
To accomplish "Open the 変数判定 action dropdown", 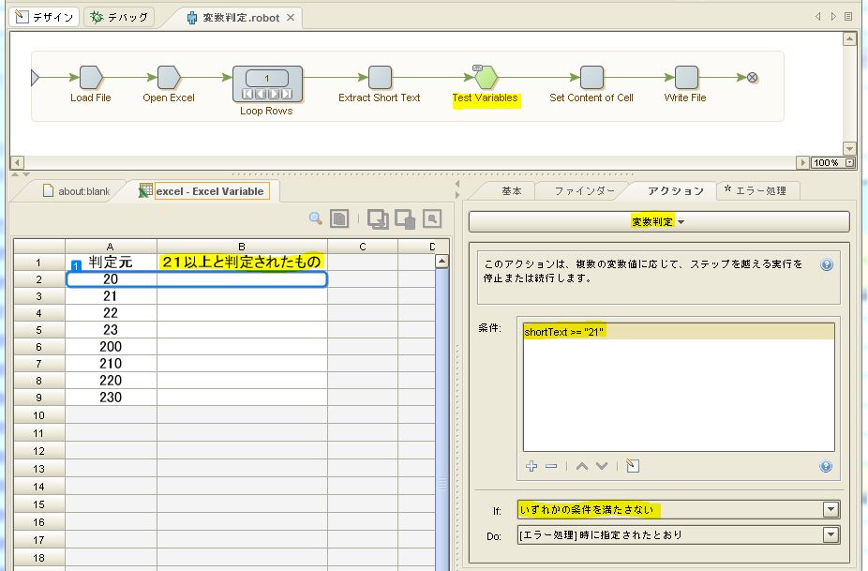I will coord(659,222).
